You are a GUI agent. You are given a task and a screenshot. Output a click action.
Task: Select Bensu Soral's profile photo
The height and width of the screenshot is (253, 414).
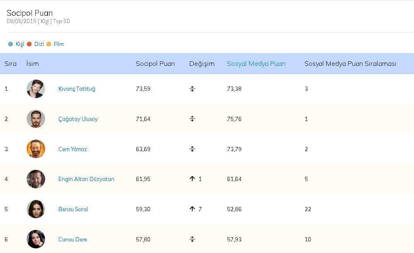coord(36,209)
